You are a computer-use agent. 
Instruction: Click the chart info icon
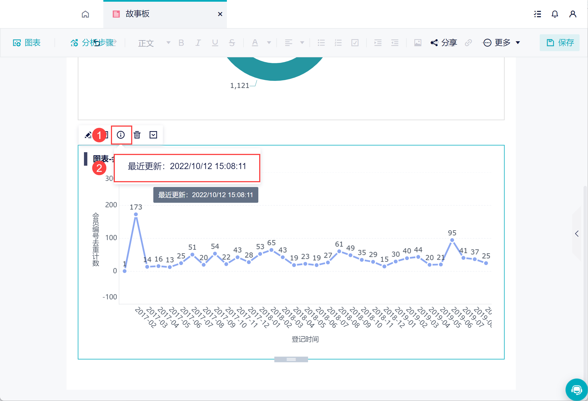pyautogui.click(x=121, y=135)
